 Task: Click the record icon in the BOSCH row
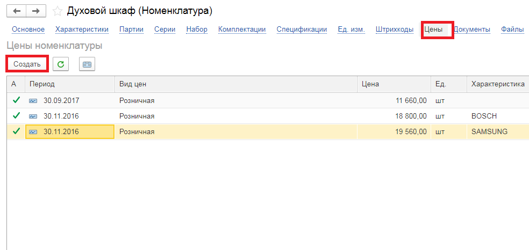[x=33, y=116]
